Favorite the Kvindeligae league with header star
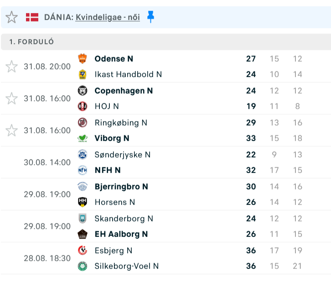Screen dimensions: 331x289 coord(11,17)
